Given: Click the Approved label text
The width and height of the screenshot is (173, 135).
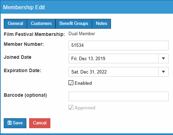Looking at the screenshot, I should [x=85, y=108].
